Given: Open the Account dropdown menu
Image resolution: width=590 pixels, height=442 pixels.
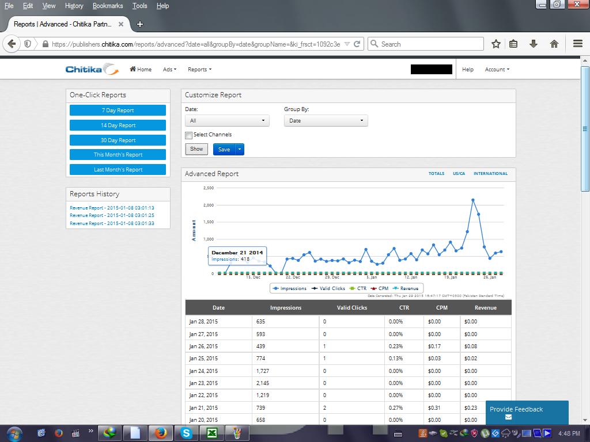Looking at the screenshot, I should click(x=497, y=70).
